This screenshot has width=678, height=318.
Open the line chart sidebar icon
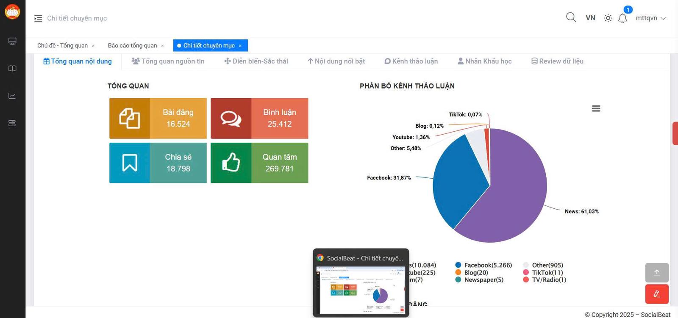pyautogui.click(x=12, y=96)
